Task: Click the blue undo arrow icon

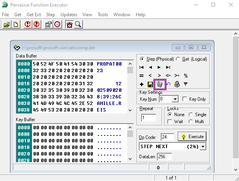Action: [x=168, y=84]
